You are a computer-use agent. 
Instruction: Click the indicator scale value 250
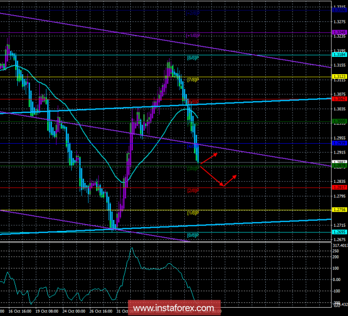[x=336, y=251]
